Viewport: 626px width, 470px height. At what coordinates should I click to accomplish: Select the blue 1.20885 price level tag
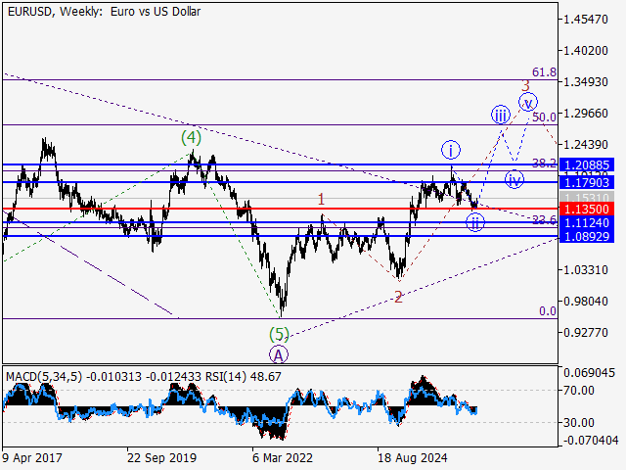pos(587,164)
